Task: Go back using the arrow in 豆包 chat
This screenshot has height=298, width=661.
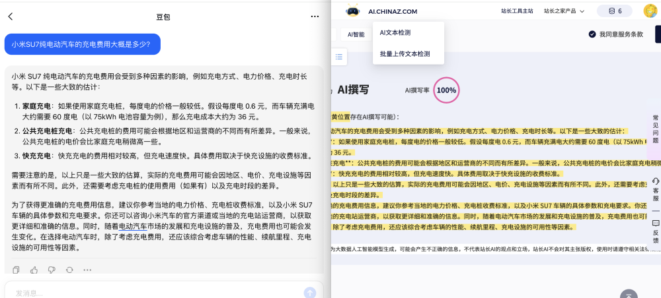Action: pyautogui.click(x=11, y=16)
